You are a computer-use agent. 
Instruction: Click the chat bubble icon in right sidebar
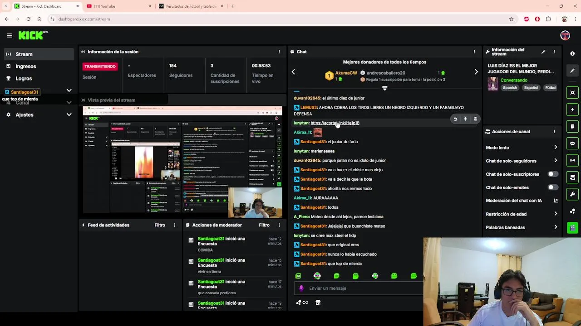pos(572,144)
